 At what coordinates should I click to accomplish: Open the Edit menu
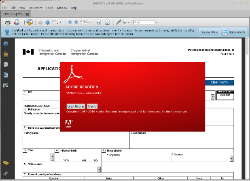[13, 8]
